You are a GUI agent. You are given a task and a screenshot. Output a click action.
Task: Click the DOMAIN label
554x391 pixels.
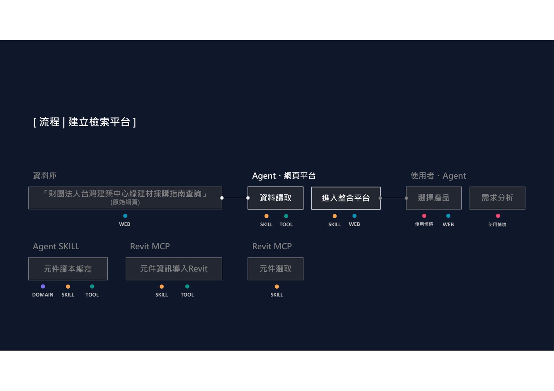(x=43, y=295)
